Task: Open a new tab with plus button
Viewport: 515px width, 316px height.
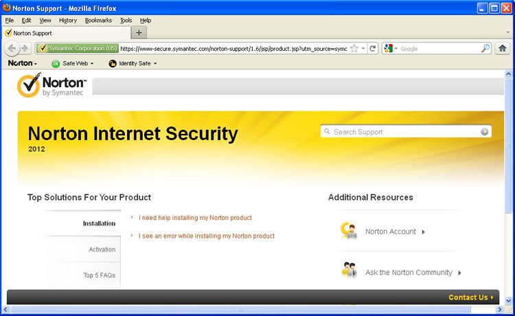Action: [139, 33]
